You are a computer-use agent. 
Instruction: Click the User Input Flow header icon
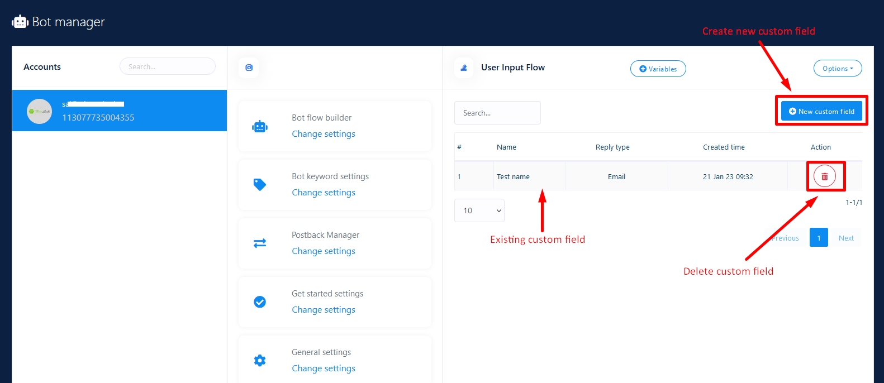click(x=464, y=68)
